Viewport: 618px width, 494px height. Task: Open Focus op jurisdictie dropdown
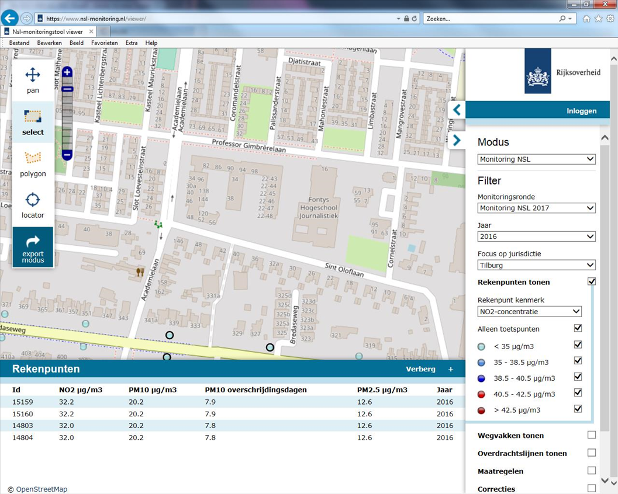[x=536, y=265]
